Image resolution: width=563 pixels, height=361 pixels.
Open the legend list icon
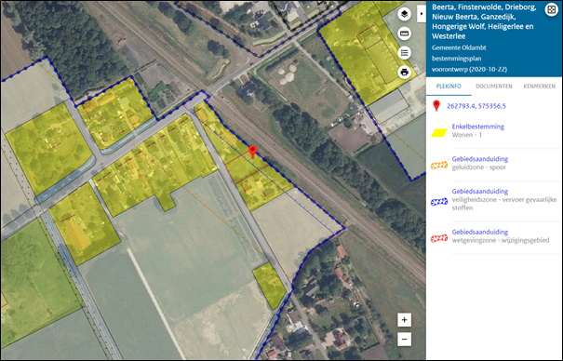(404, 53)
